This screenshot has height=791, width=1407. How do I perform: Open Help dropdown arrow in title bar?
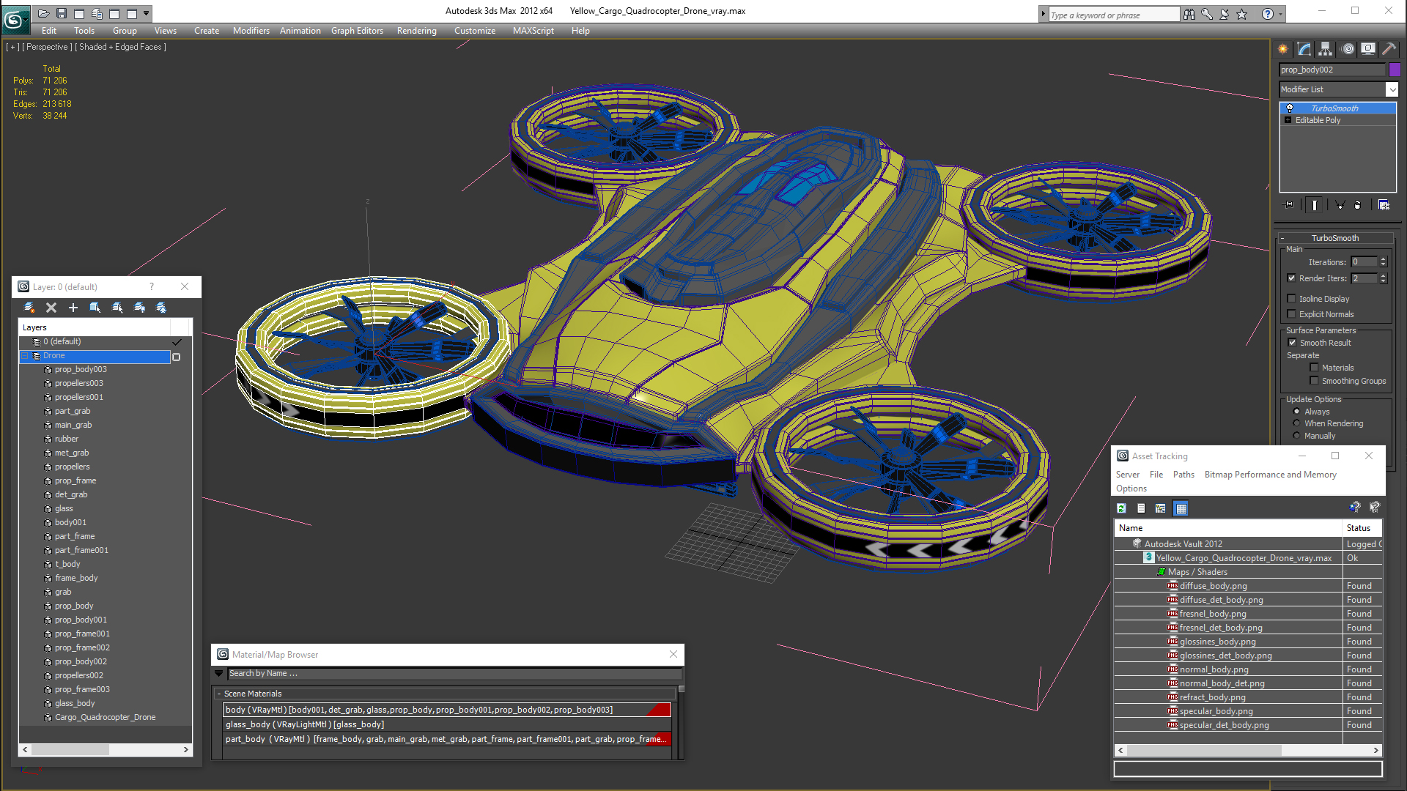pyautogui.click(x=1280, y=14)
